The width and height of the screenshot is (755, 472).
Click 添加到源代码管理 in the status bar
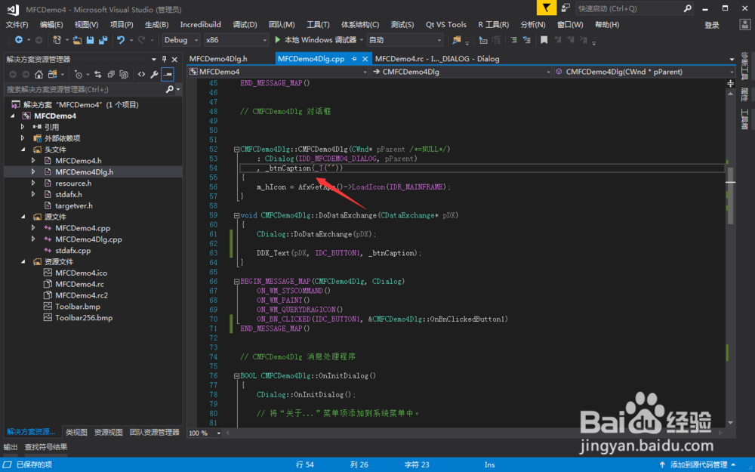(698, 464)
